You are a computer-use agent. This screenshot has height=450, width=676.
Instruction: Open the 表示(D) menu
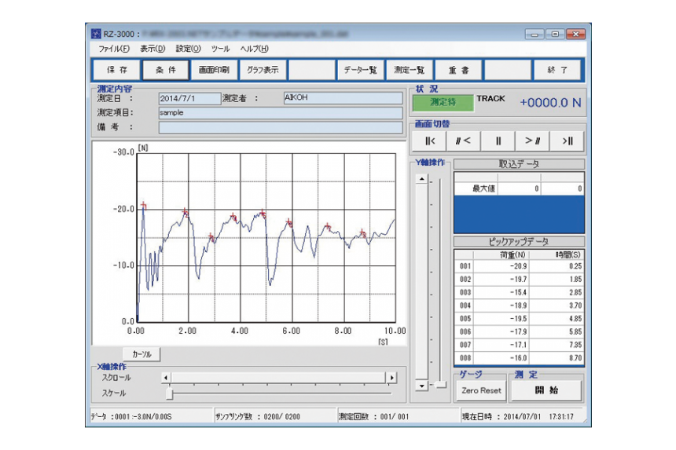152,49
